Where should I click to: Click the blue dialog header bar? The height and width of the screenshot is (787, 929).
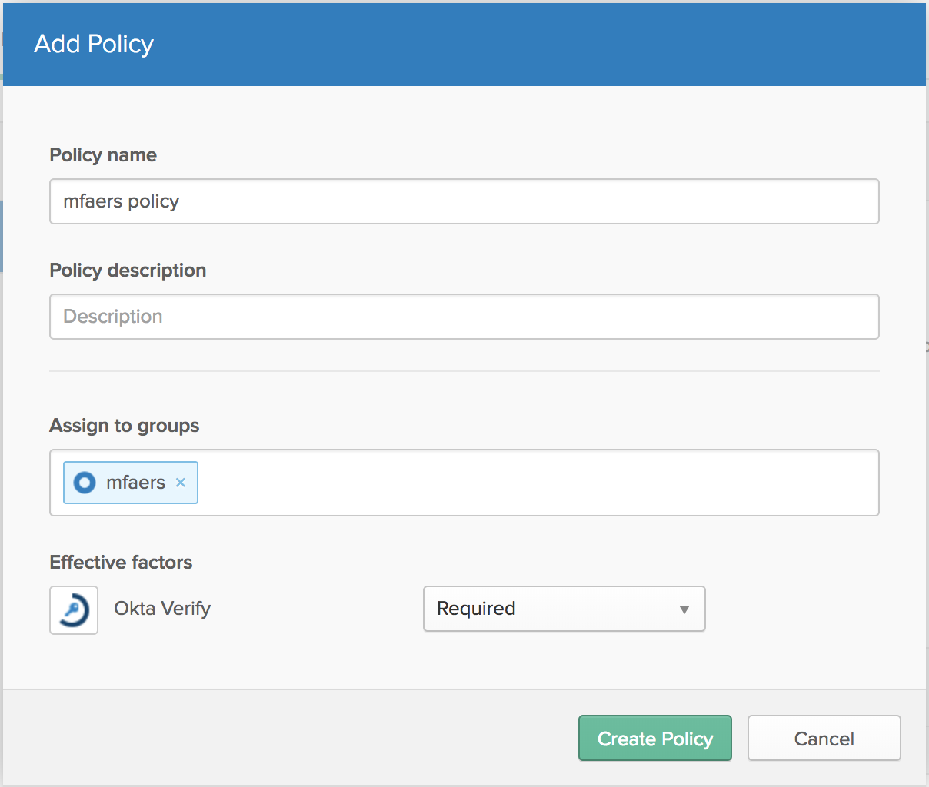click(538, 44)
